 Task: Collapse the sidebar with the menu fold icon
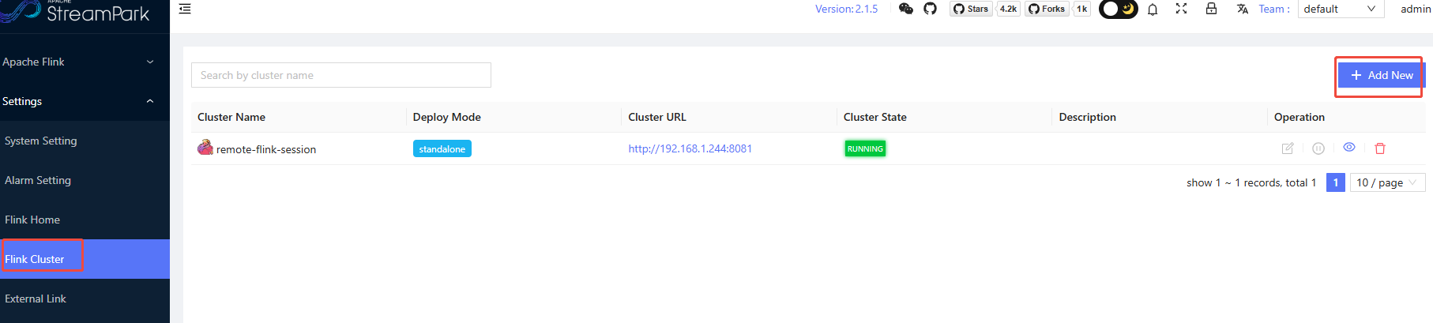(x=185, y=9)
